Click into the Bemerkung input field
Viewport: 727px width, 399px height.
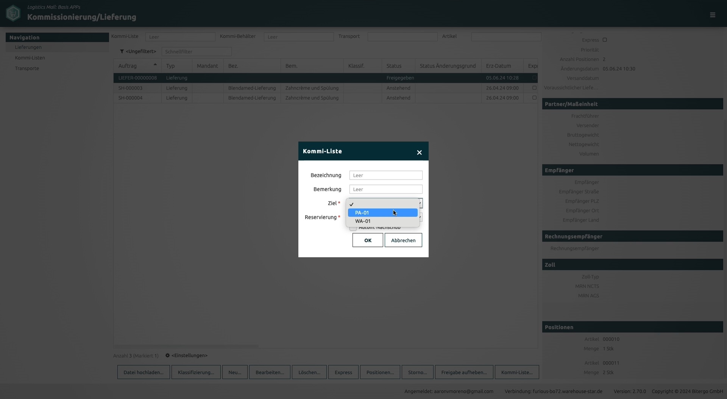(x=386, y=189)
